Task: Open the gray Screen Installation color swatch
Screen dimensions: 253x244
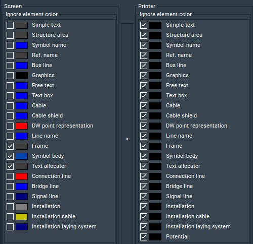Action: tap(22, 207)
